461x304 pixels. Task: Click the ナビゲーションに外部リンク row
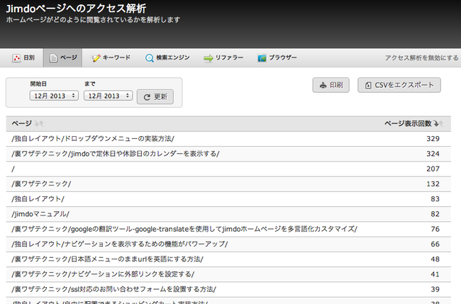pos(228,274)
